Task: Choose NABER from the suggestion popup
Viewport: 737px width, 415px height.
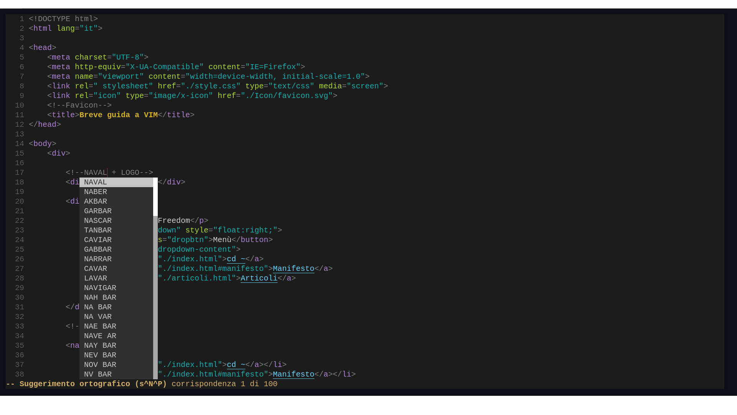Action: pyautogui.click(x=96, y=192)
